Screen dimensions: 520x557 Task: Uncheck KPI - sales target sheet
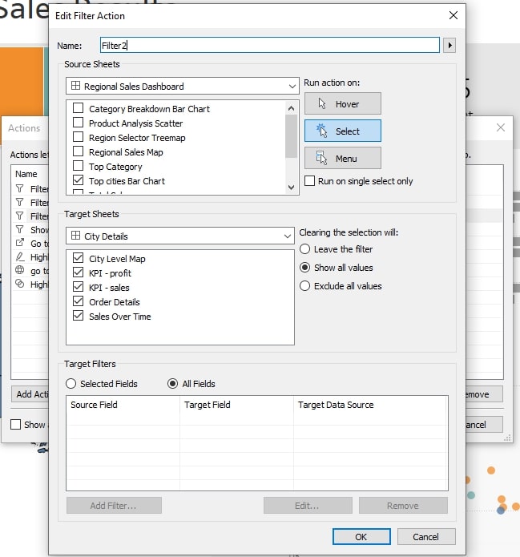(x=79, y=287)
